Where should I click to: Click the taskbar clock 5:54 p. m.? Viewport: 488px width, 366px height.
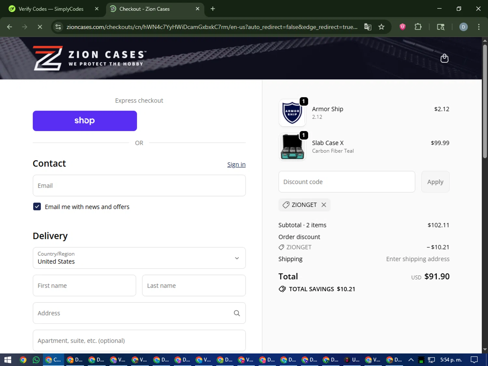[451, 360]
